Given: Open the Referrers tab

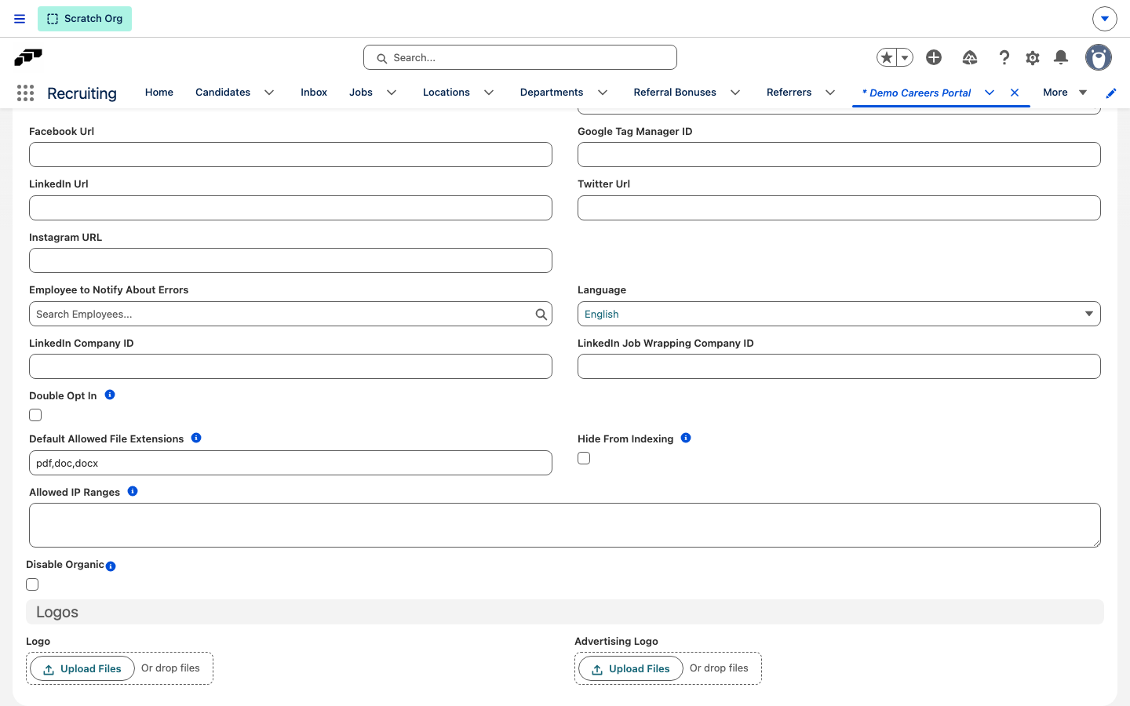Looking at the screenshot, I should [x=789, y=93].
